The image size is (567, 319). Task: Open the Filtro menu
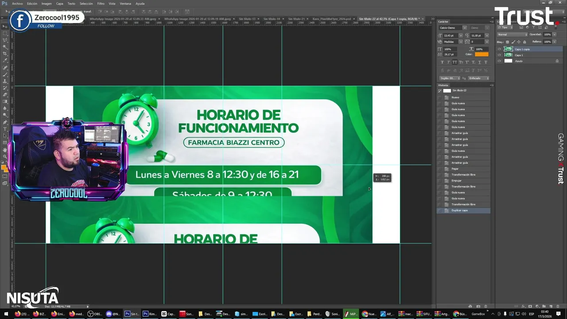click(x=101, y=4)
